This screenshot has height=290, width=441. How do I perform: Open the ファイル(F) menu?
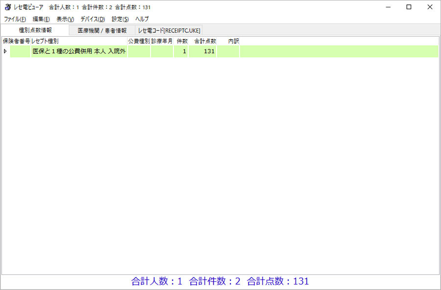click(15, 19)
